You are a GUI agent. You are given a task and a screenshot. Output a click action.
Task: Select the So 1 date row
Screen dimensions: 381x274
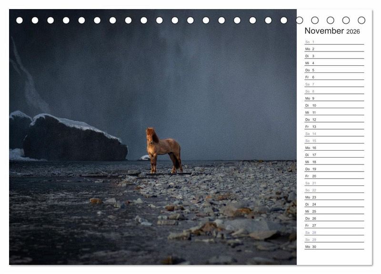(333, 42)
